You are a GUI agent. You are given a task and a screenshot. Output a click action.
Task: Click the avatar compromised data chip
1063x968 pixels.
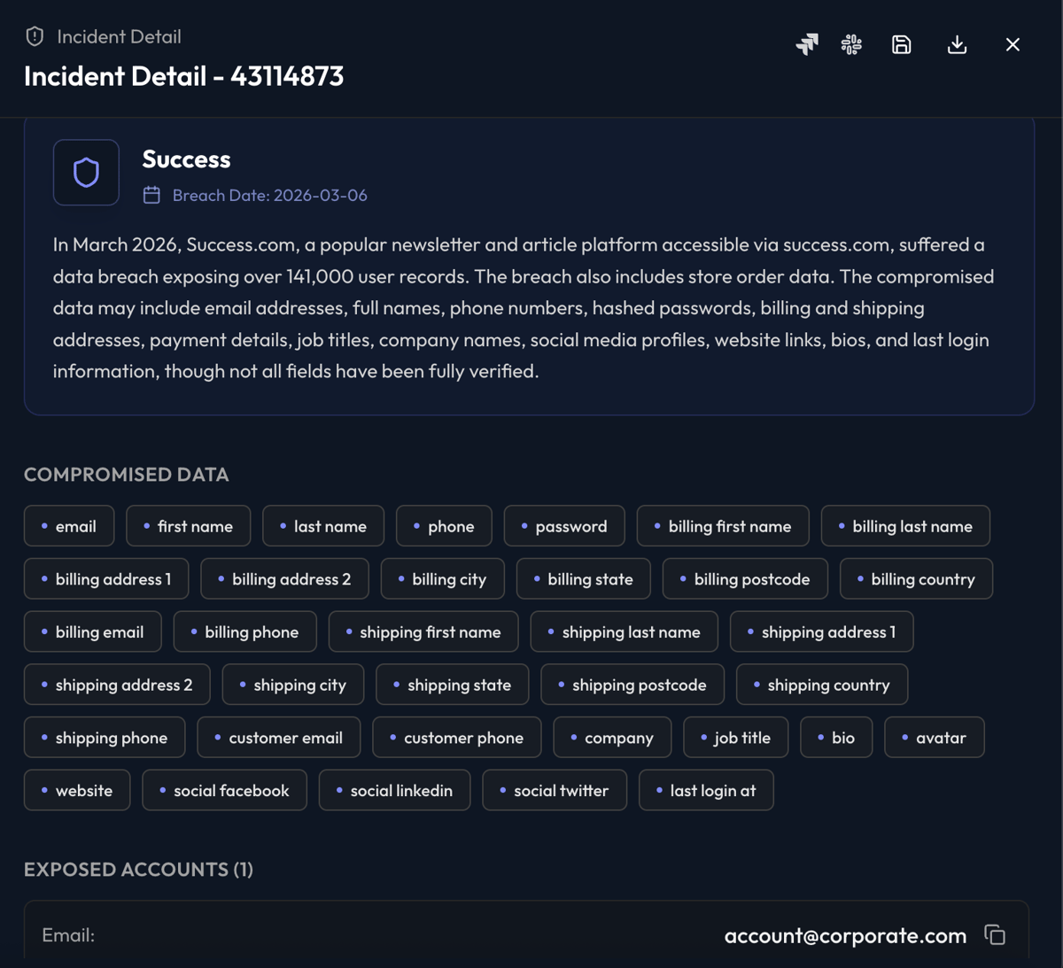[934, 737]
